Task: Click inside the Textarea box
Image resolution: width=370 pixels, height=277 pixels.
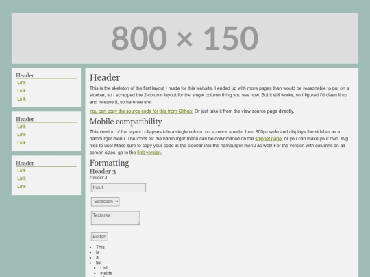Action: [x=115, y=218]
